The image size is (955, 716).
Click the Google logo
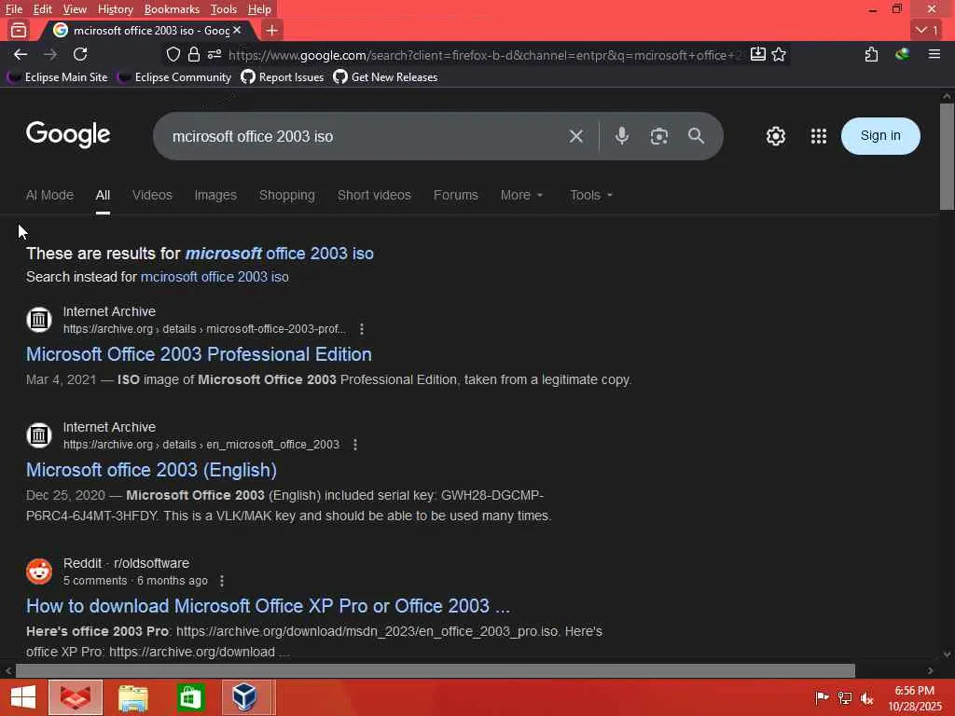(x=68, y=134)
